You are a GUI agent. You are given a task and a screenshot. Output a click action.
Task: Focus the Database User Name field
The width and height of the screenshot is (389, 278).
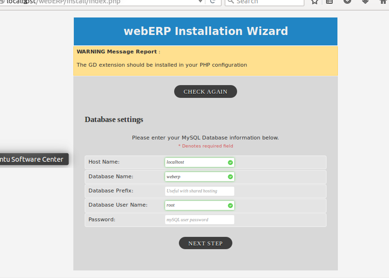point(199,205)
